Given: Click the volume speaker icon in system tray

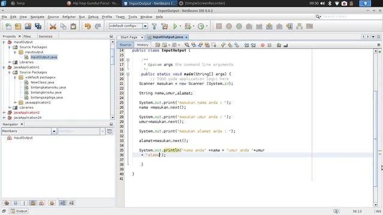Looking at the screenshot, I should [x=323, y=3].
